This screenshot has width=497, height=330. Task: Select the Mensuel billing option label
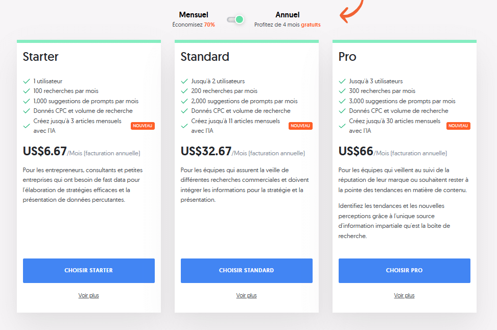click(x=194, y=15)
